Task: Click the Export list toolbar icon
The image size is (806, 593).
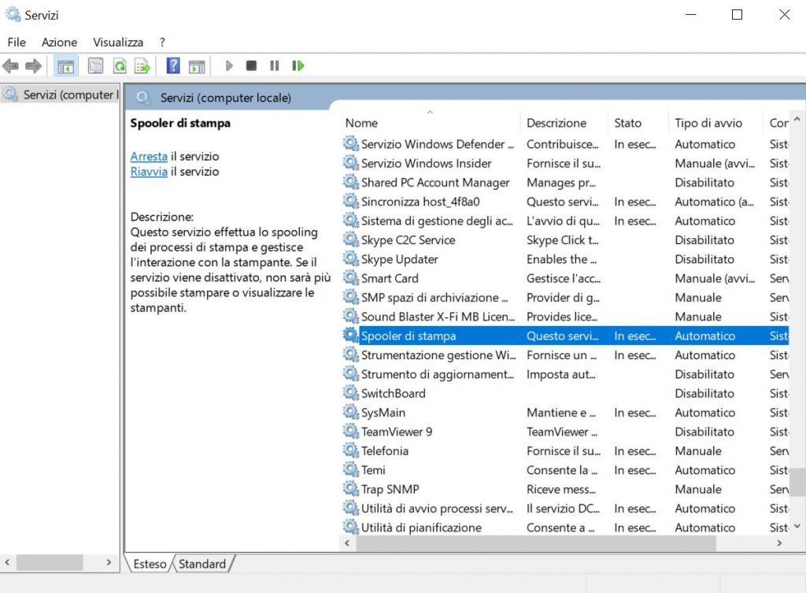Action: [142, 66]
